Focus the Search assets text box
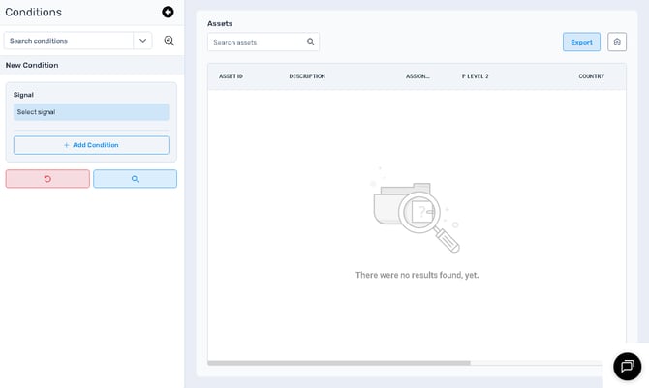Image resolution: width=649 pixels, height=388 pixels. (257, 42)
